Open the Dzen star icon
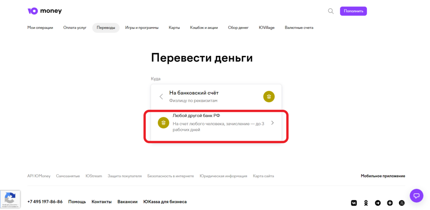This screenshot has height=210, width=430. point(390,203)
